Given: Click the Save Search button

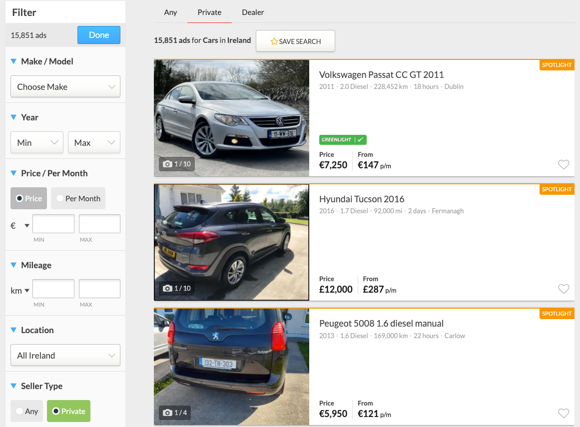Looking at the screenshot, I should point(296,41).
